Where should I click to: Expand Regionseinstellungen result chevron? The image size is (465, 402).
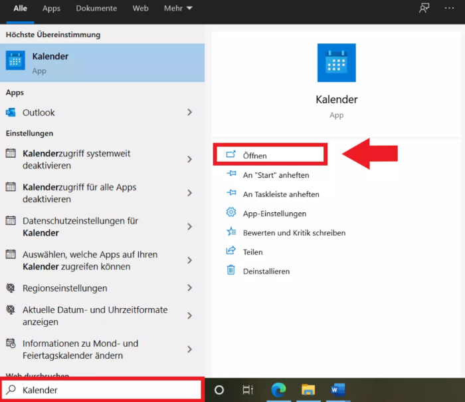(x=189, y=288)
